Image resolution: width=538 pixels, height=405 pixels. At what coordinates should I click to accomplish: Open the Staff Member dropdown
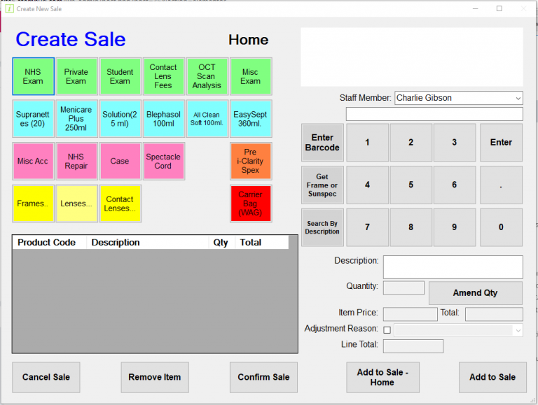click(x=459, y=98)
